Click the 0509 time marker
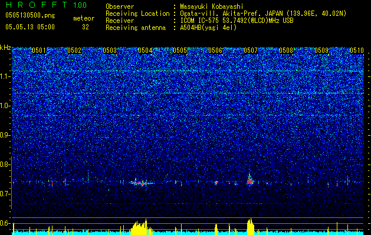This screenshot has width=371, height=235. pyautogui.click(x=321, y=51)
